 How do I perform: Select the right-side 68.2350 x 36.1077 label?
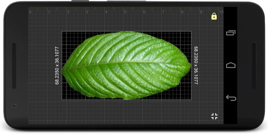point(196,65)
